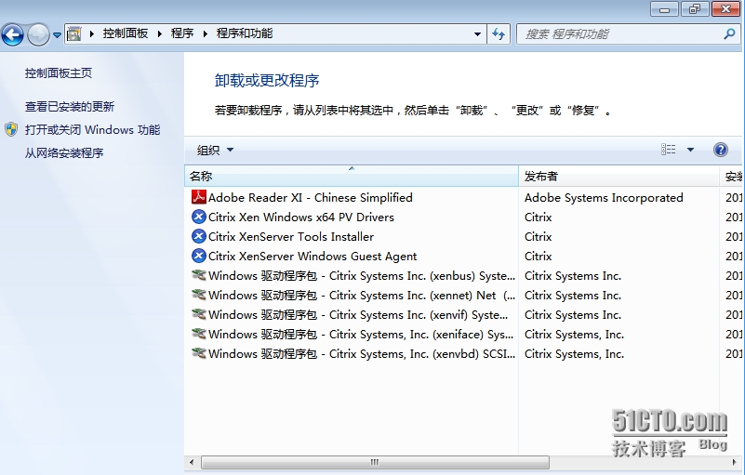
Task: Click the shield icon beside Windows 功能
Action: pos(11,129)
